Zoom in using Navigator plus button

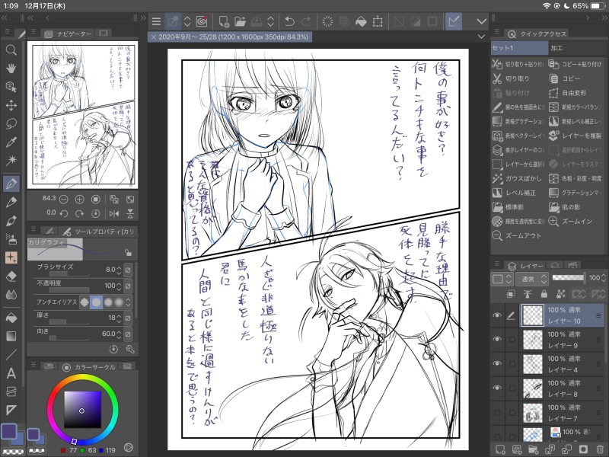[x=80, y=200]
